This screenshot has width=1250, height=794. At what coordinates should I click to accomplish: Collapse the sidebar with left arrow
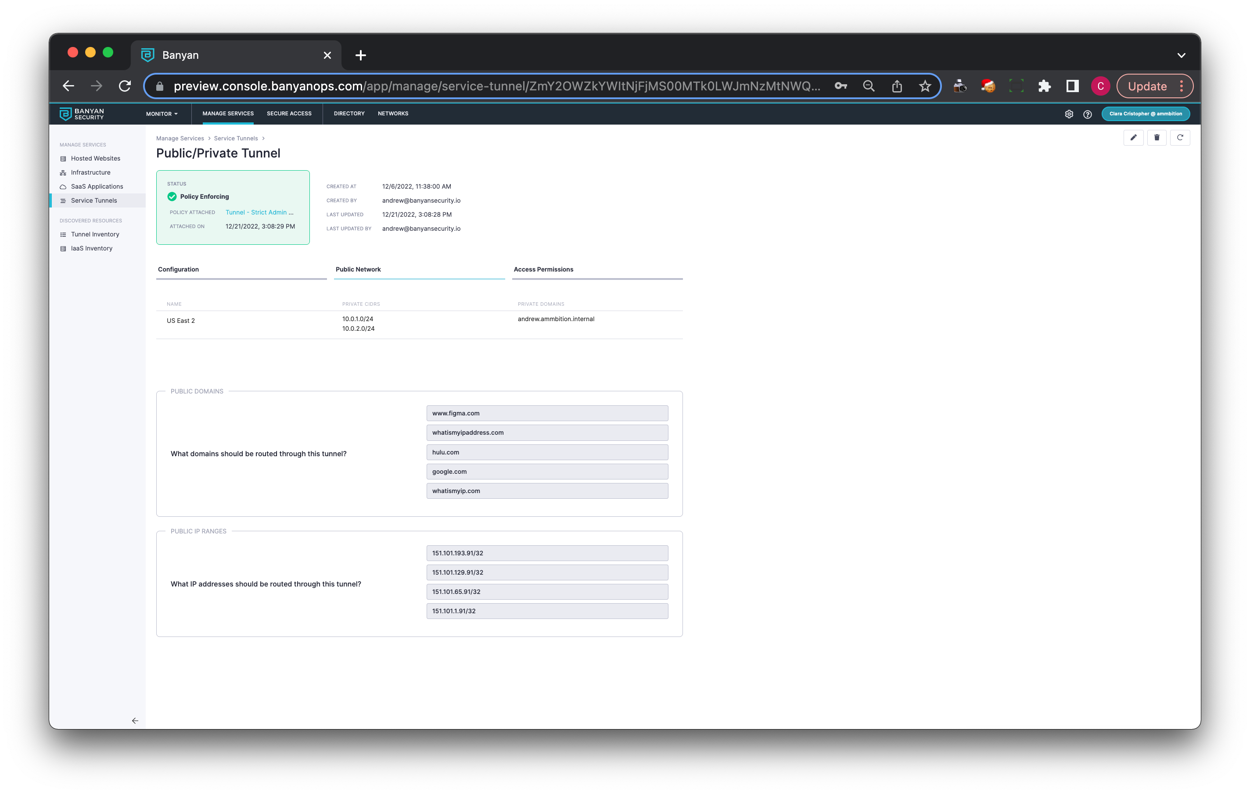(x=135, y=720)
